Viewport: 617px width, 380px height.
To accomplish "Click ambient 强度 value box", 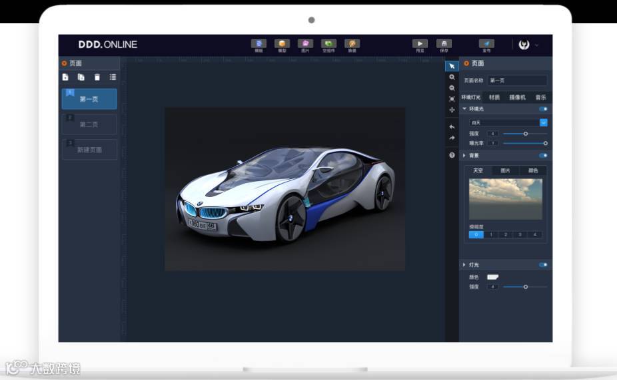I will [x=492, y=134].
